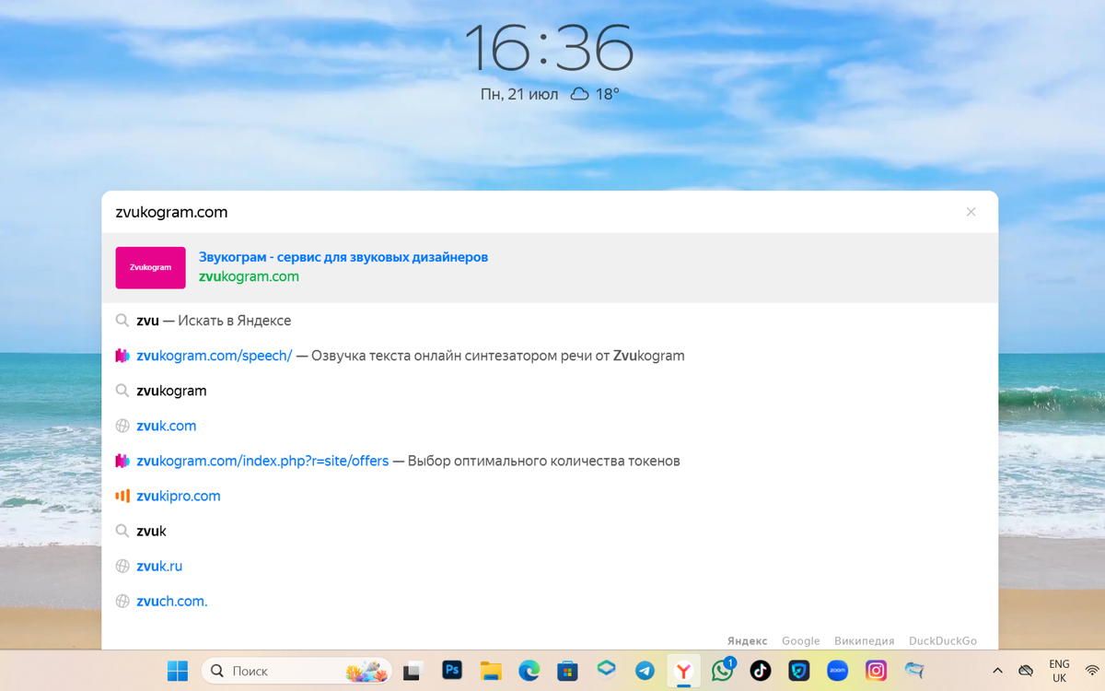Open Photoshop from the taskbar
The height and width of the screenshot is (691, 1105).
point(452,670)
